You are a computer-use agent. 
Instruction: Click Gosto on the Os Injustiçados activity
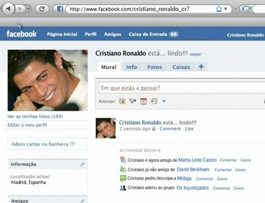pos(239,188)
